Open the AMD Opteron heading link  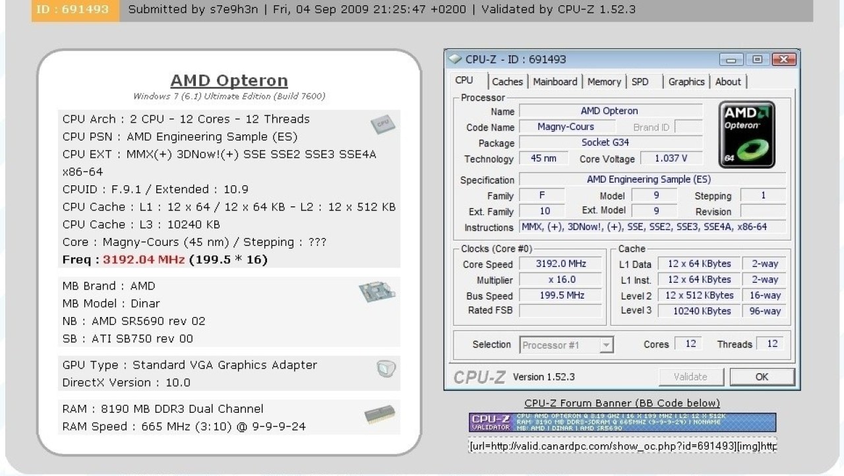[229, 80]
